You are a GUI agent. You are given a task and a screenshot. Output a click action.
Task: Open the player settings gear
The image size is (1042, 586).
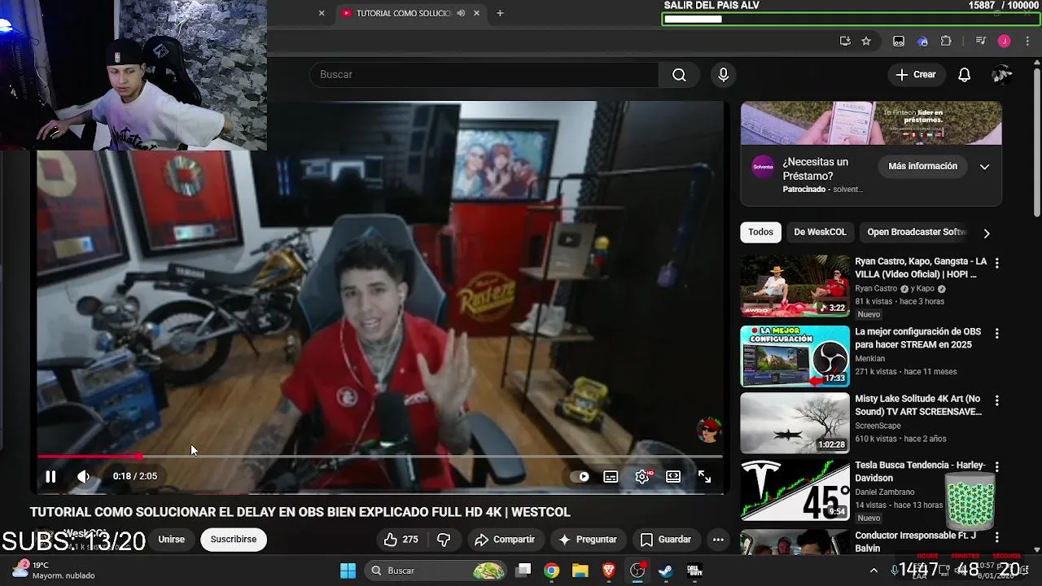pos(642,477)
